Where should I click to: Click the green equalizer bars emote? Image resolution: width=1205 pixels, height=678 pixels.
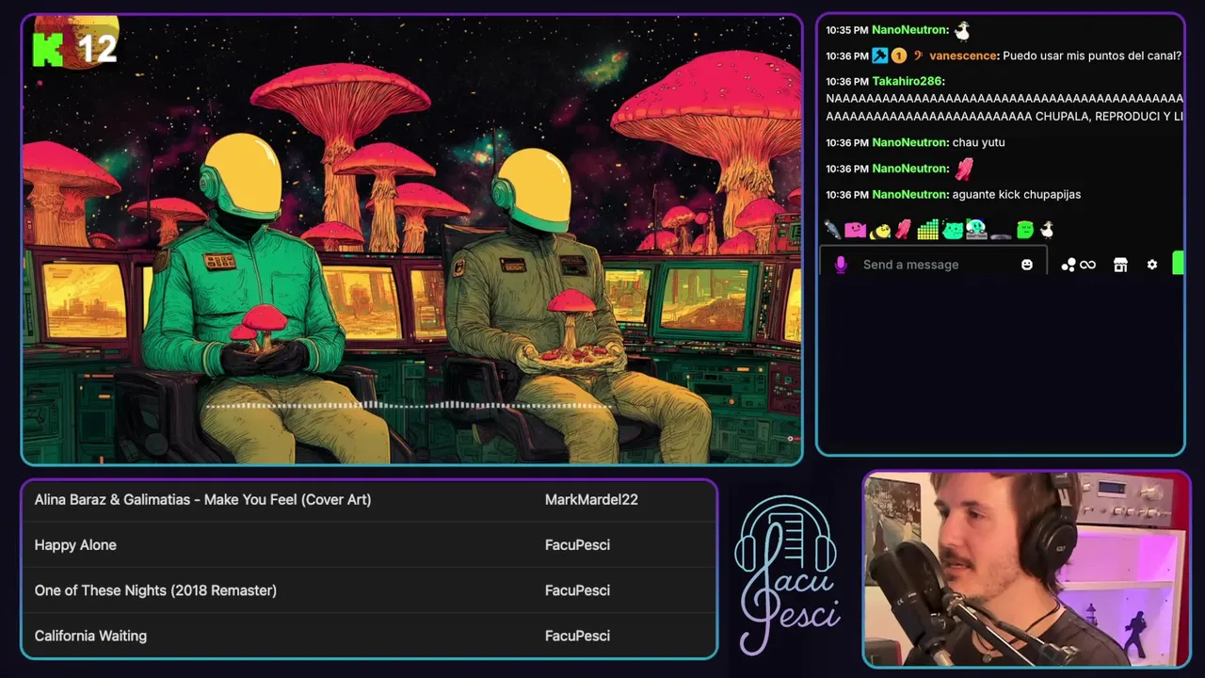[927, 230]
